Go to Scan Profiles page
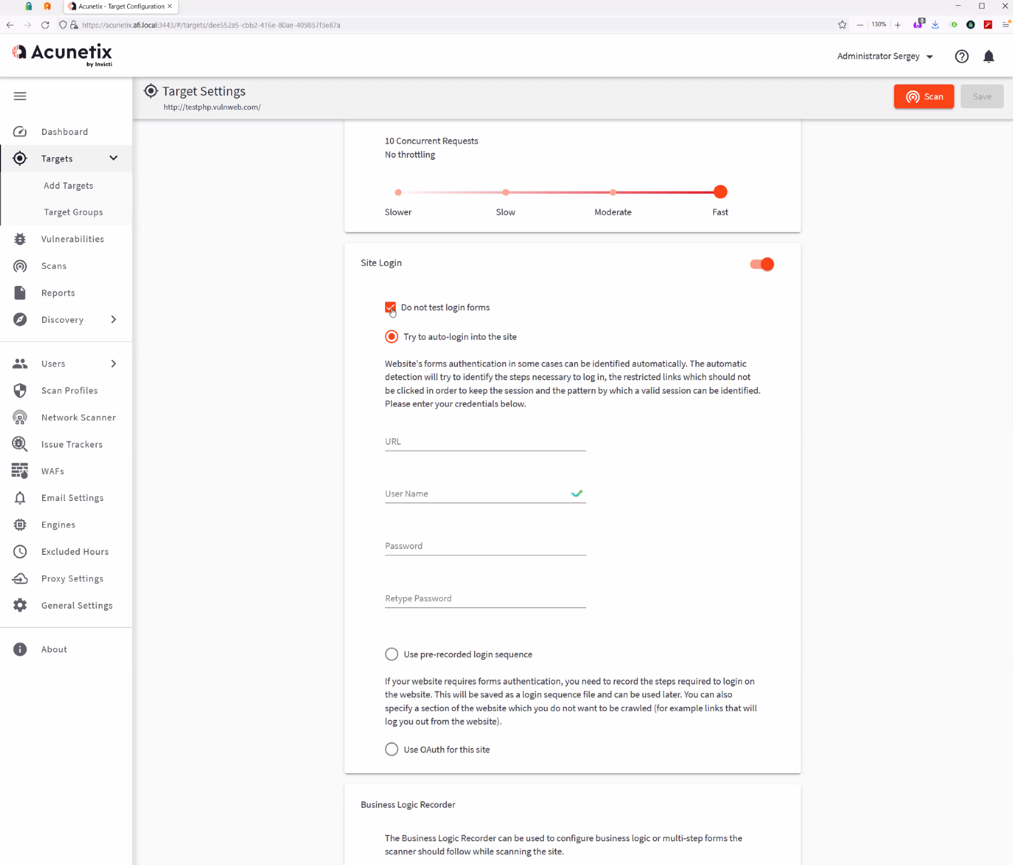1013x865 pixels. [x=70, y=390]
